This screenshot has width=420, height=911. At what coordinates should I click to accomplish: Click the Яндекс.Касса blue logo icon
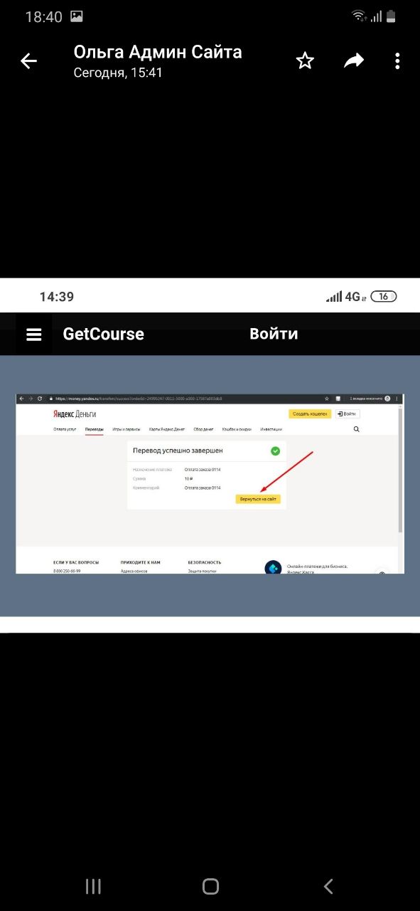(x=273, y=567)
